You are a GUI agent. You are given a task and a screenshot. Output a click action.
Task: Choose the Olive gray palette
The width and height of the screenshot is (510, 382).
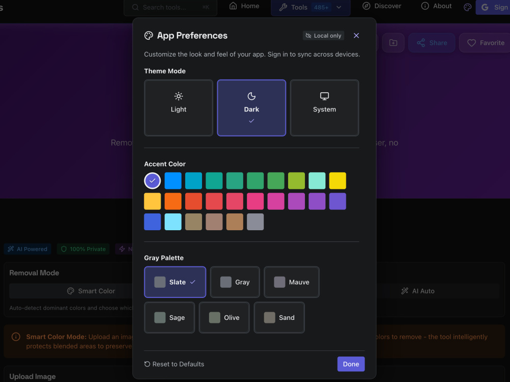224,317
